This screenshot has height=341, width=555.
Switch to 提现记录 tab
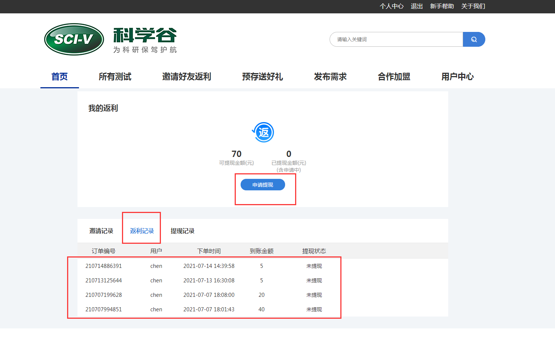tap(182, 231)
